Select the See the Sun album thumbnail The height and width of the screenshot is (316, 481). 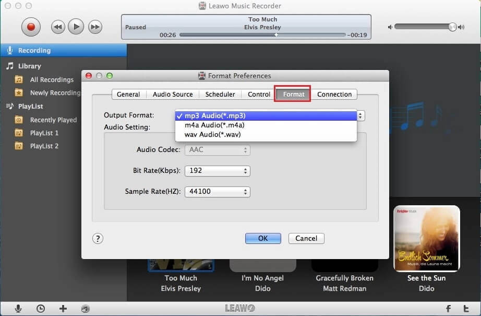click(x=426, y=238)
